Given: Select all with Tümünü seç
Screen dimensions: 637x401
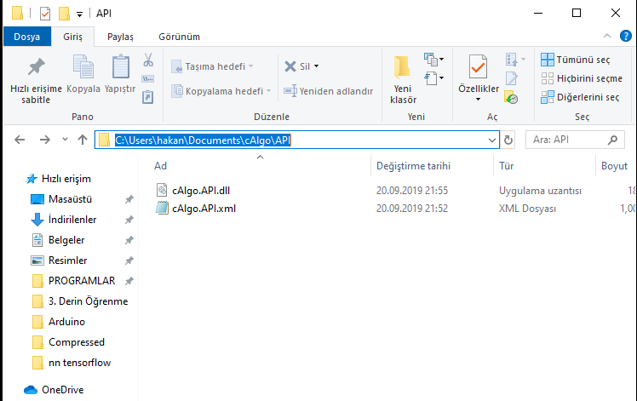Looking at the screenshot, I should [x=575, y=60].
